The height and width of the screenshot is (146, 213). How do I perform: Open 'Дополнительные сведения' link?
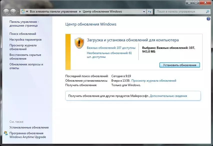coord(168,96)
